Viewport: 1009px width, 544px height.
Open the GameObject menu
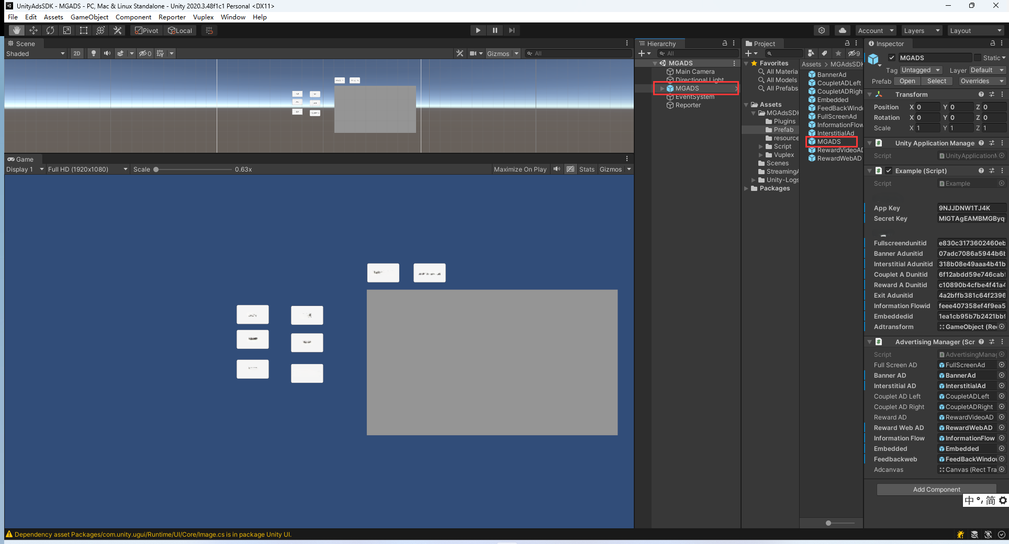click(89, 17)
